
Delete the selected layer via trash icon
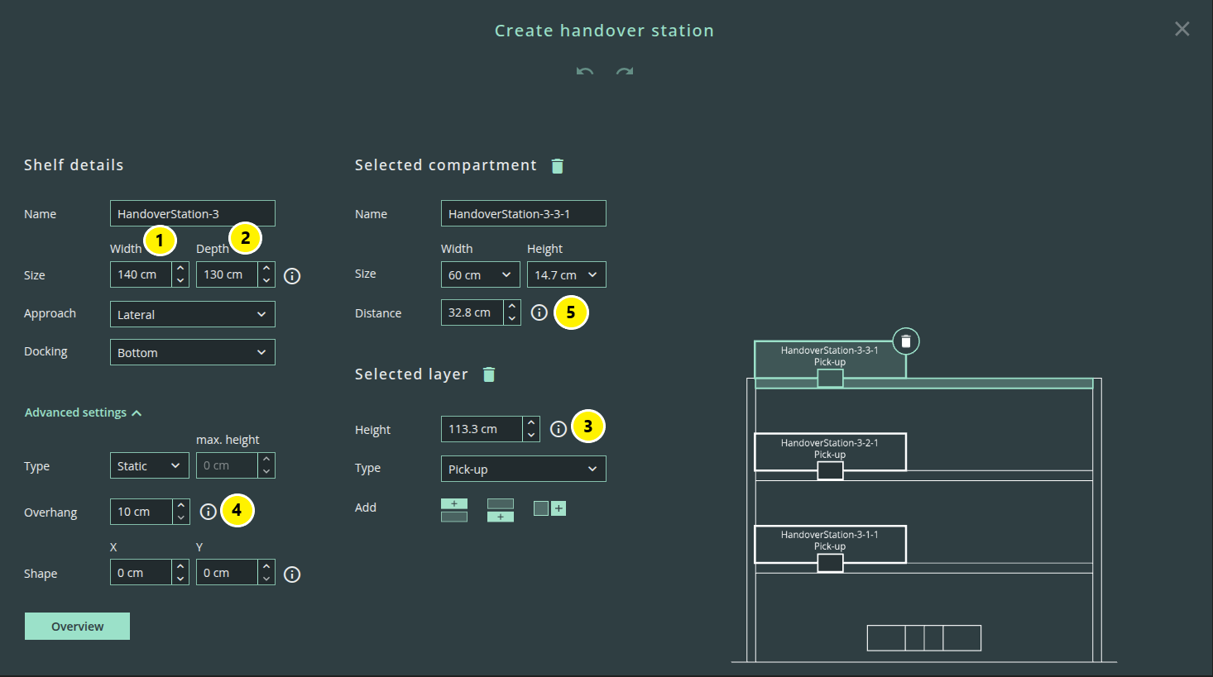pos(489,374)
